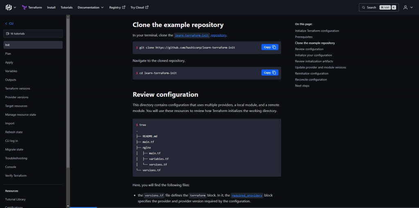Click the 16 tutorials badge
The image size is (419, 208).
point(33,34)
